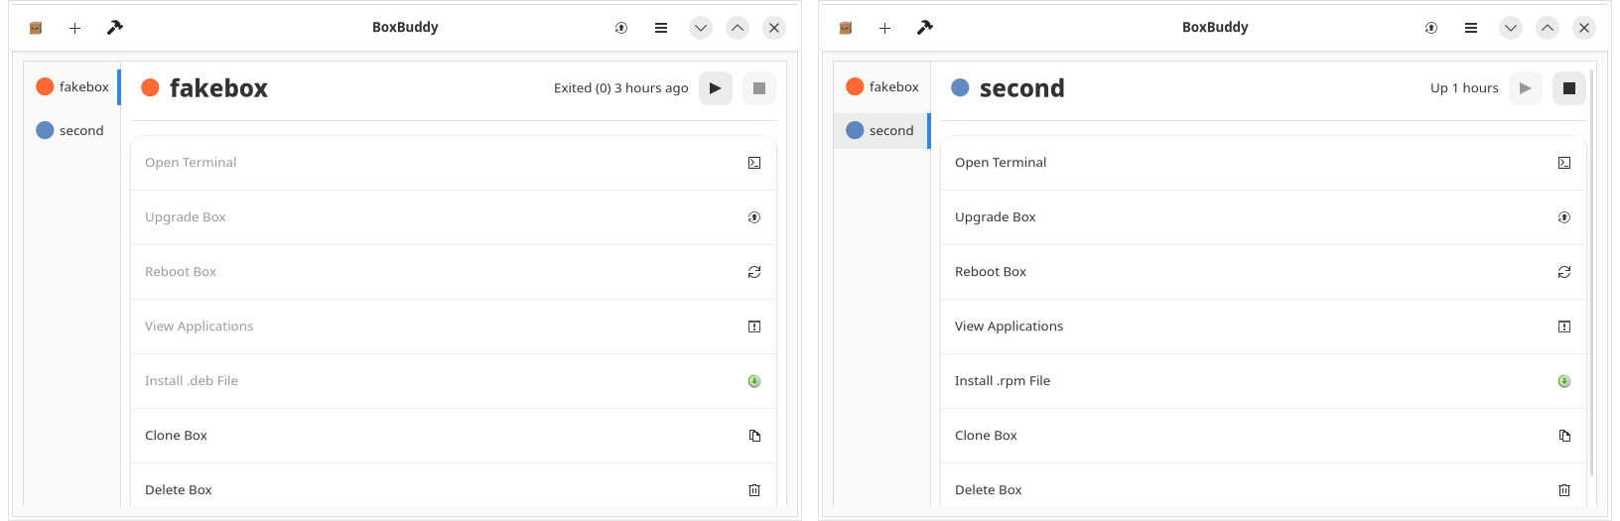Click upgrade icon in fakebox Upgrade Box row
This screenshot has width=1620, height=521.
754,217
